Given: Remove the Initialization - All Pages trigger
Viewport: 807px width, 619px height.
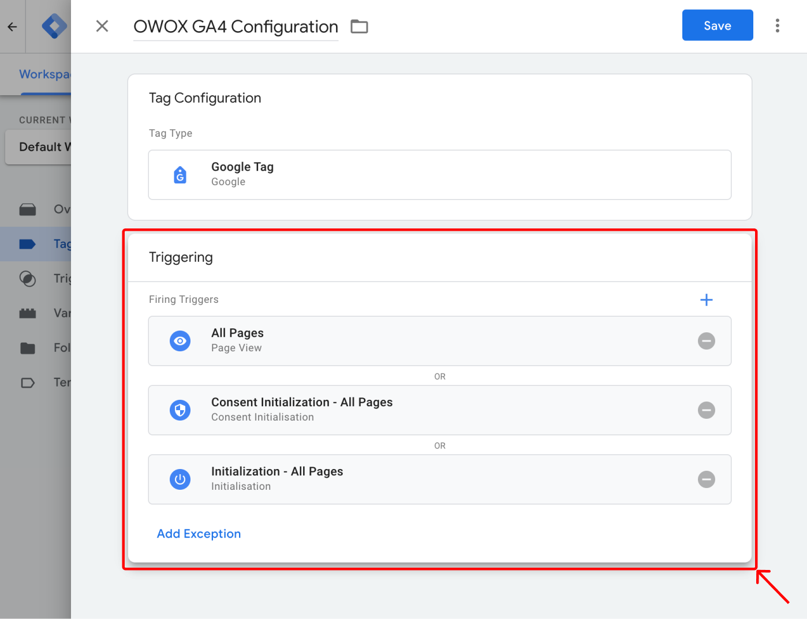Looking at the screenshot, I should click(707, 479).
